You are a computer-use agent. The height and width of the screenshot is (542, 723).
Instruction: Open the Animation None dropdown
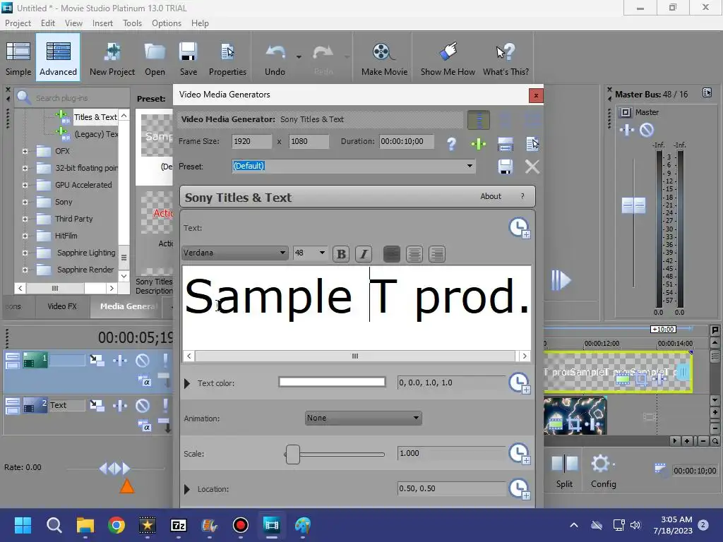point(364,418)
